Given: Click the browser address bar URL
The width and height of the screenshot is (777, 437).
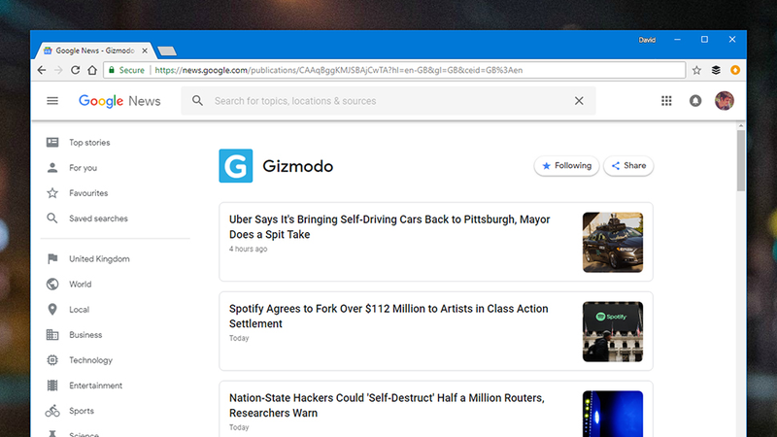Looking at the screenshot, I should [x=338, y=70].
